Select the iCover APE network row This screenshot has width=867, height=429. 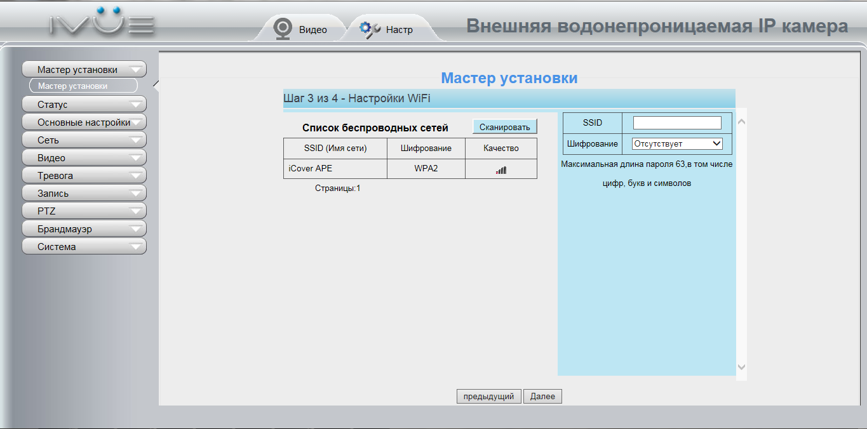410,169
